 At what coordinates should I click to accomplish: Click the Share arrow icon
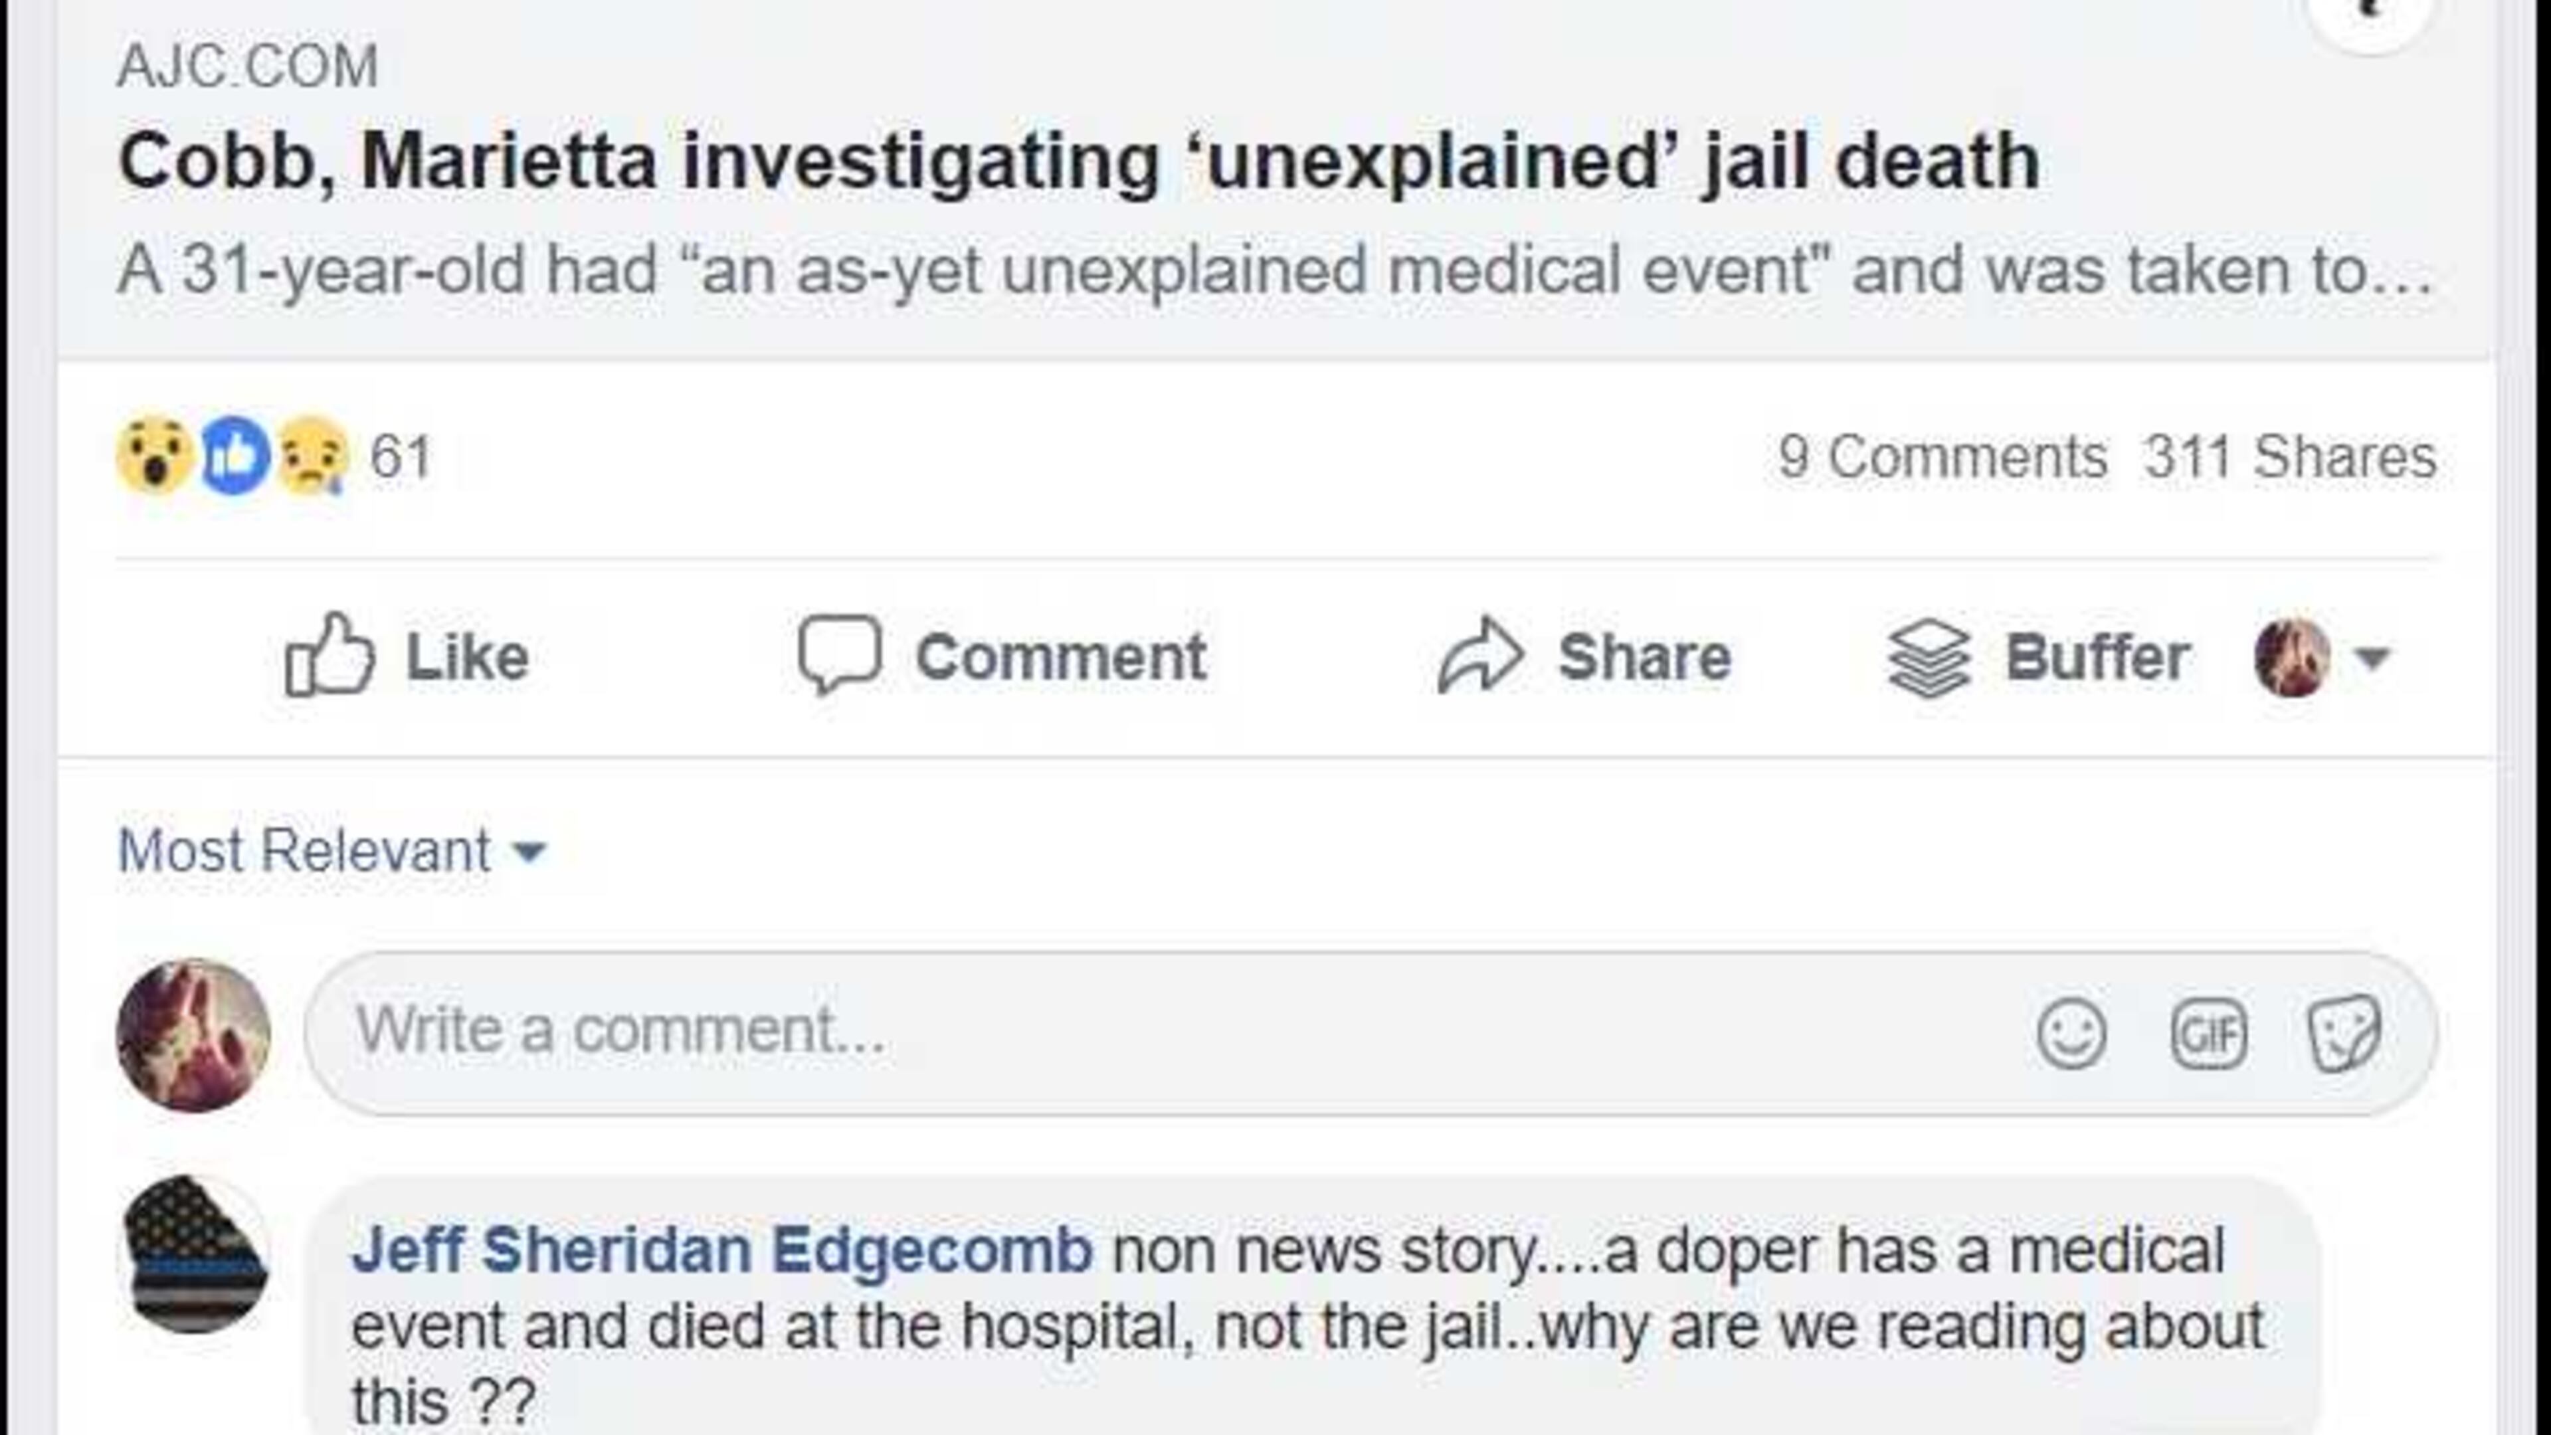(x=1479, y=654)
